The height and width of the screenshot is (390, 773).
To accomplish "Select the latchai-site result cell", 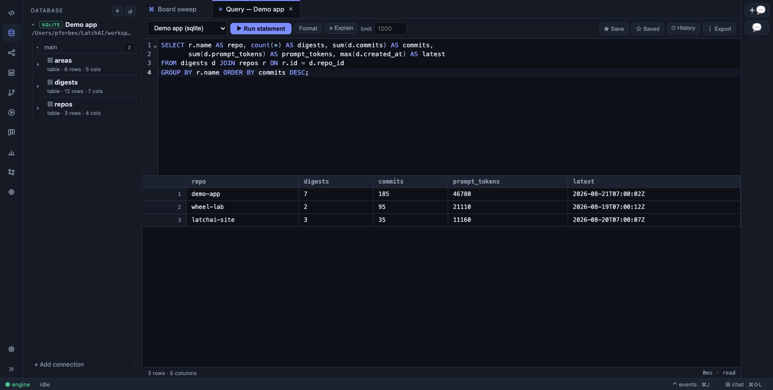I will point(242,220).
